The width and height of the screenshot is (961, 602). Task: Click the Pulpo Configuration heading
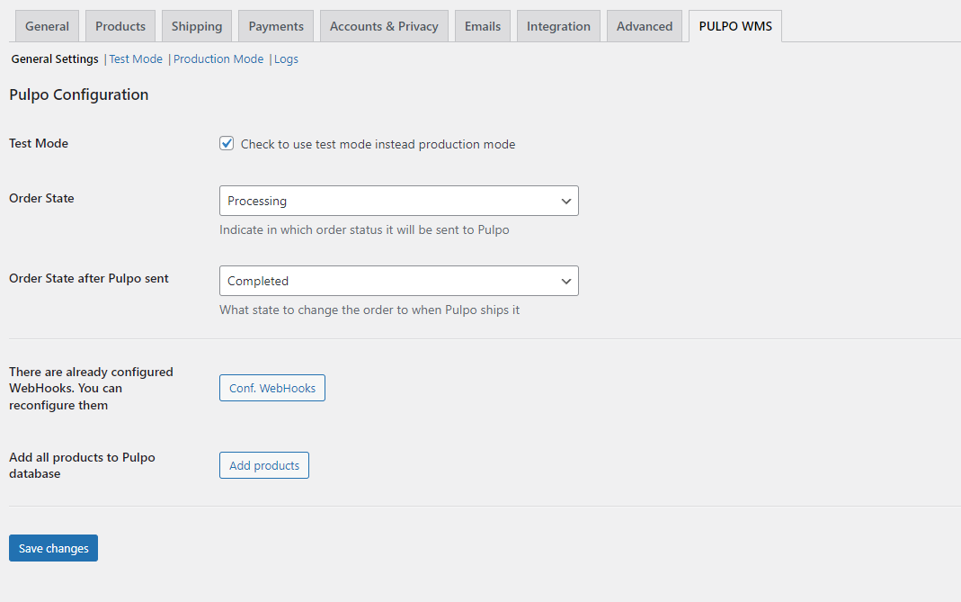coord(78,94)
